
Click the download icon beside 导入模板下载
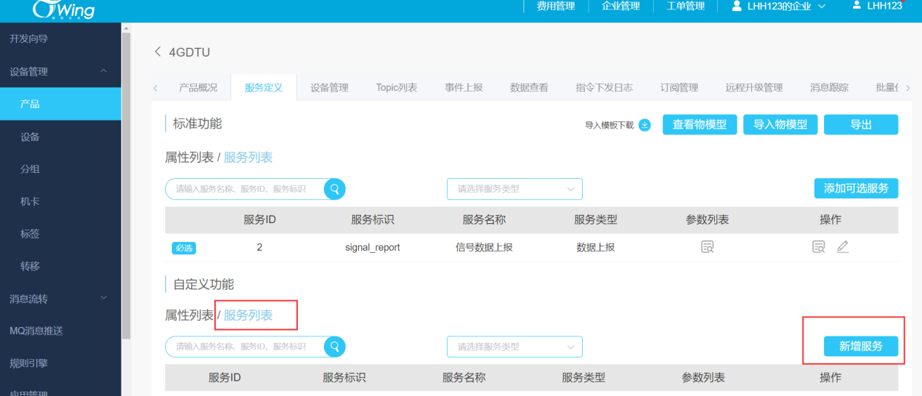pos(644,125)
